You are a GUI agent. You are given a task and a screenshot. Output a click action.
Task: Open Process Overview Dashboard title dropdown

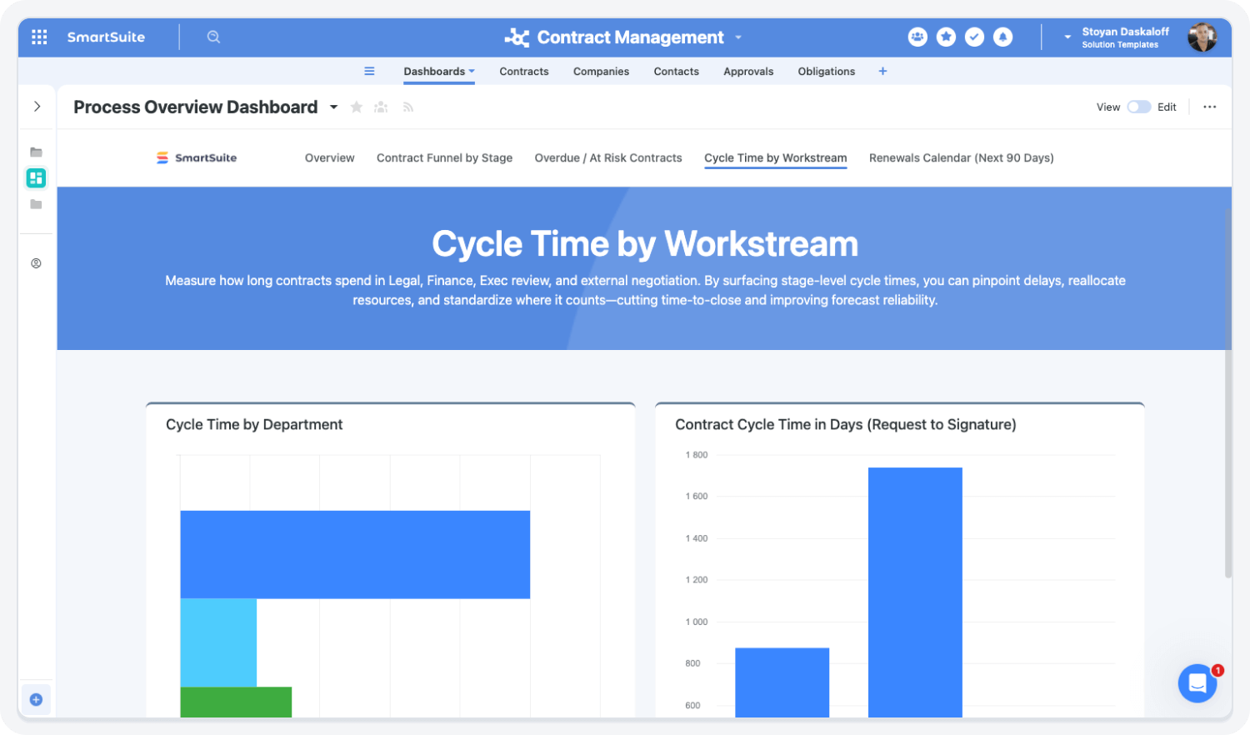[x=333, y=107]
